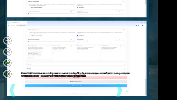Click Network Alpha slider in lower window

tap(101, 43)
